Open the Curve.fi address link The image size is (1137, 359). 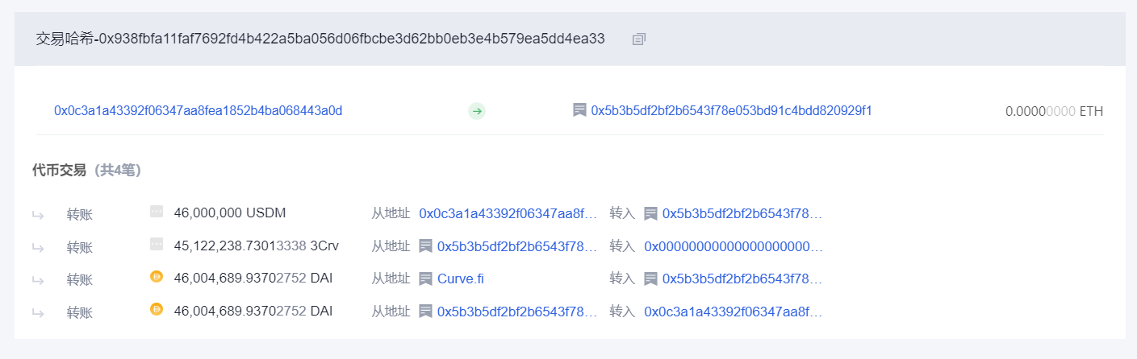pos(461,279)
